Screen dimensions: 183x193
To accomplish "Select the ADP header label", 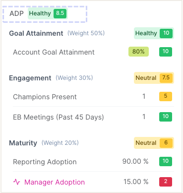I will pos(16,13).
